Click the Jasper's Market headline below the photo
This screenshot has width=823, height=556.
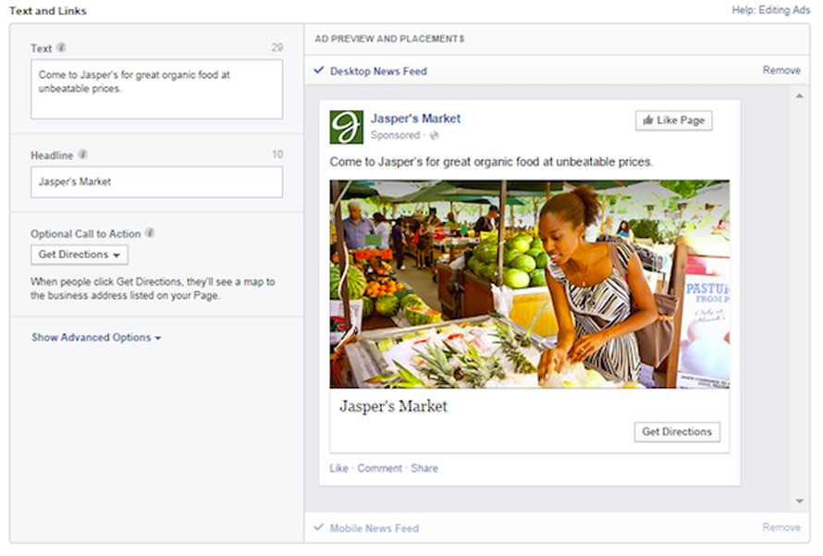tap(394, 406)
